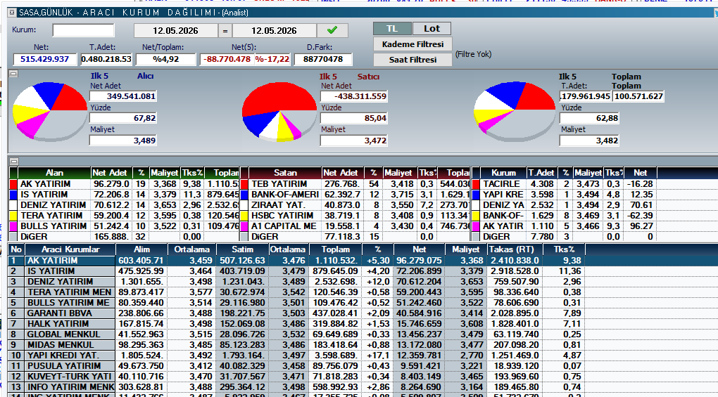Switch to Lot display toggle
This screenshot has height=397, width=718.
coord(432,28)
